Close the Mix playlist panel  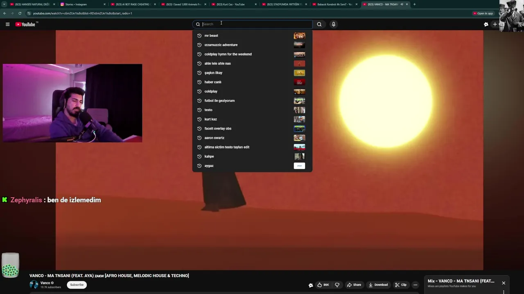click(504, 283)
